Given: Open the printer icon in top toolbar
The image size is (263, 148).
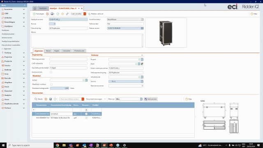Looking at the screenshot, I should [52, 14].
